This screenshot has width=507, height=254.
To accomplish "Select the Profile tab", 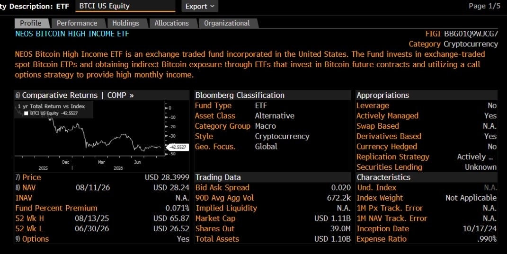I will [31, 23].
